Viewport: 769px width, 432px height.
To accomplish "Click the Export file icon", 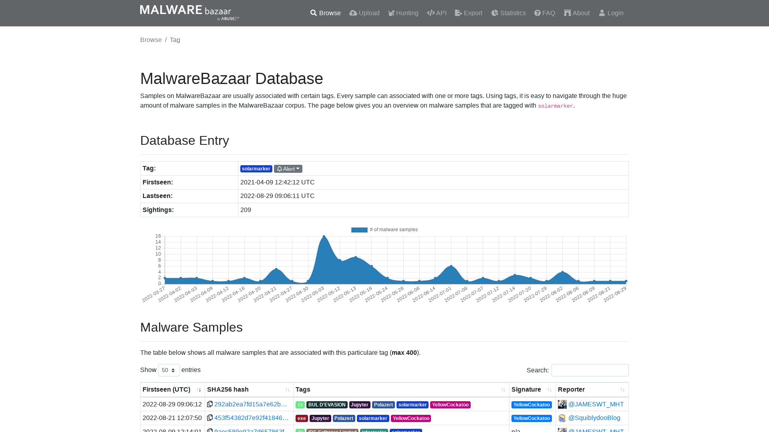I will tap(458, 13).
